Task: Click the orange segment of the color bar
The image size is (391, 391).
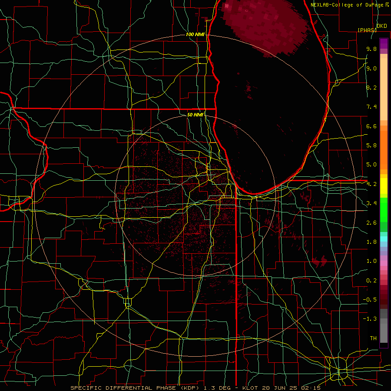Action: [x=384, y=149]
